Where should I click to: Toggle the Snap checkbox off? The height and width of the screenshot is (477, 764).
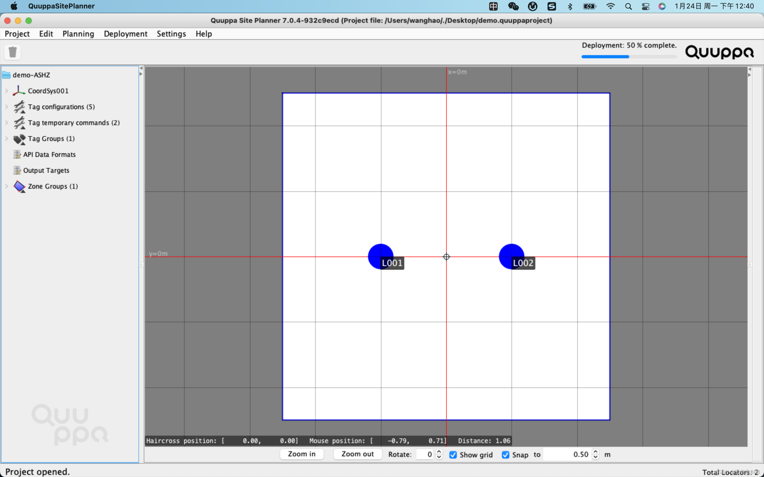pos(505,454)
